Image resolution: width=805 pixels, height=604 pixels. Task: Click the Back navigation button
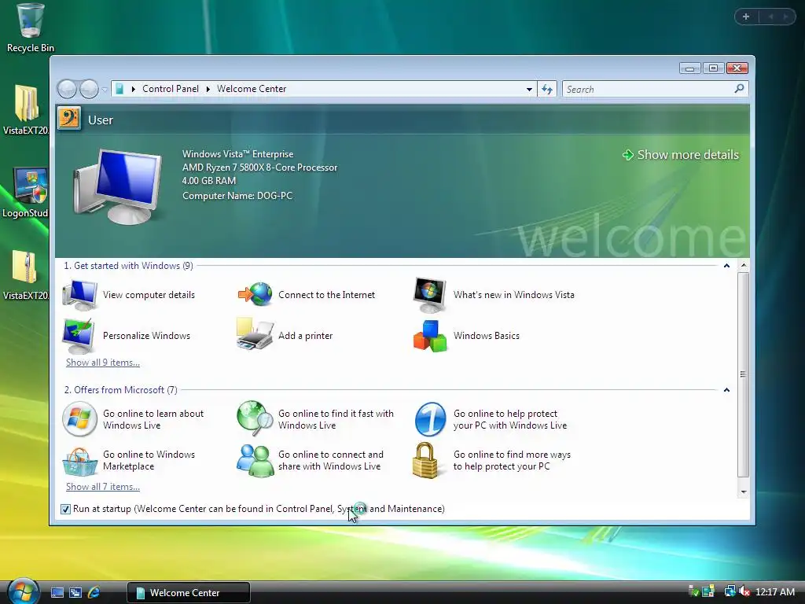(x=67, y=90)
